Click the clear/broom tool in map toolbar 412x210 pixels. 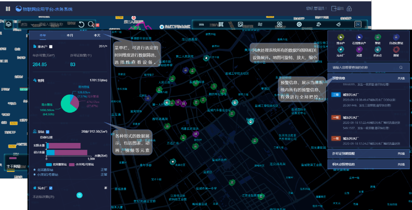(x=338, y=24)
